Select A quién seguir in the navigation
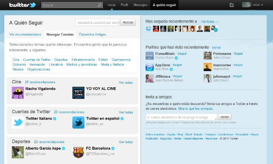The height and width of the screenshot is (164, 273). click(164, 5)
